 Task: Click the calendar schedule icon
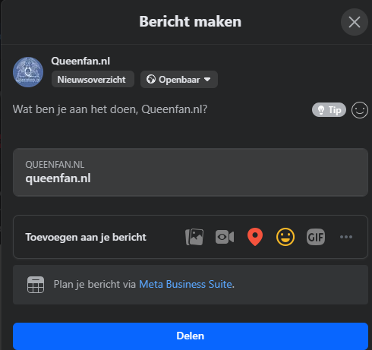[36, 285]
